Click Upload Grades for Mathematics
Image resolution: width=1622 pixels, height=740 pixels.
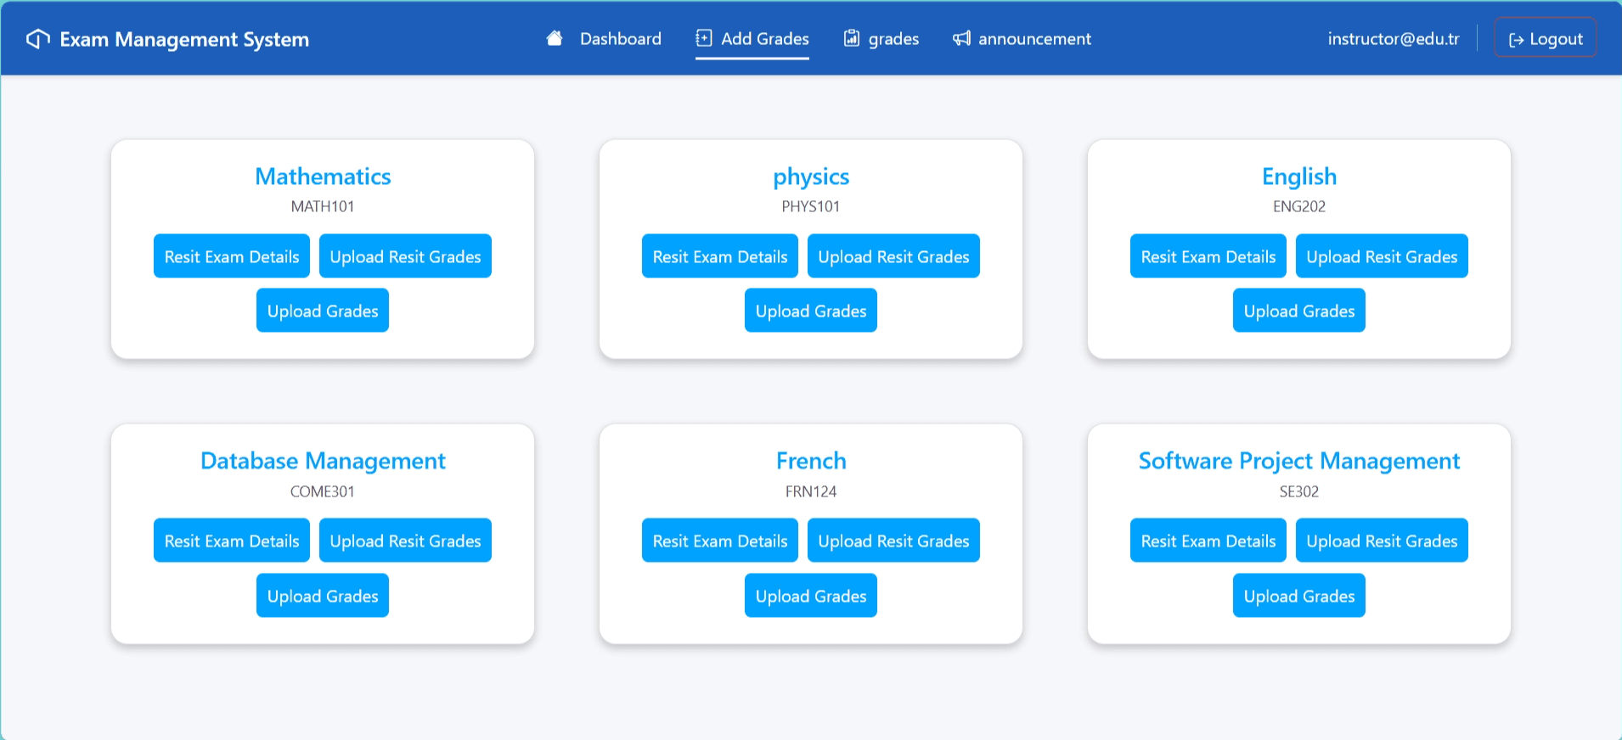tap(323, 311)
